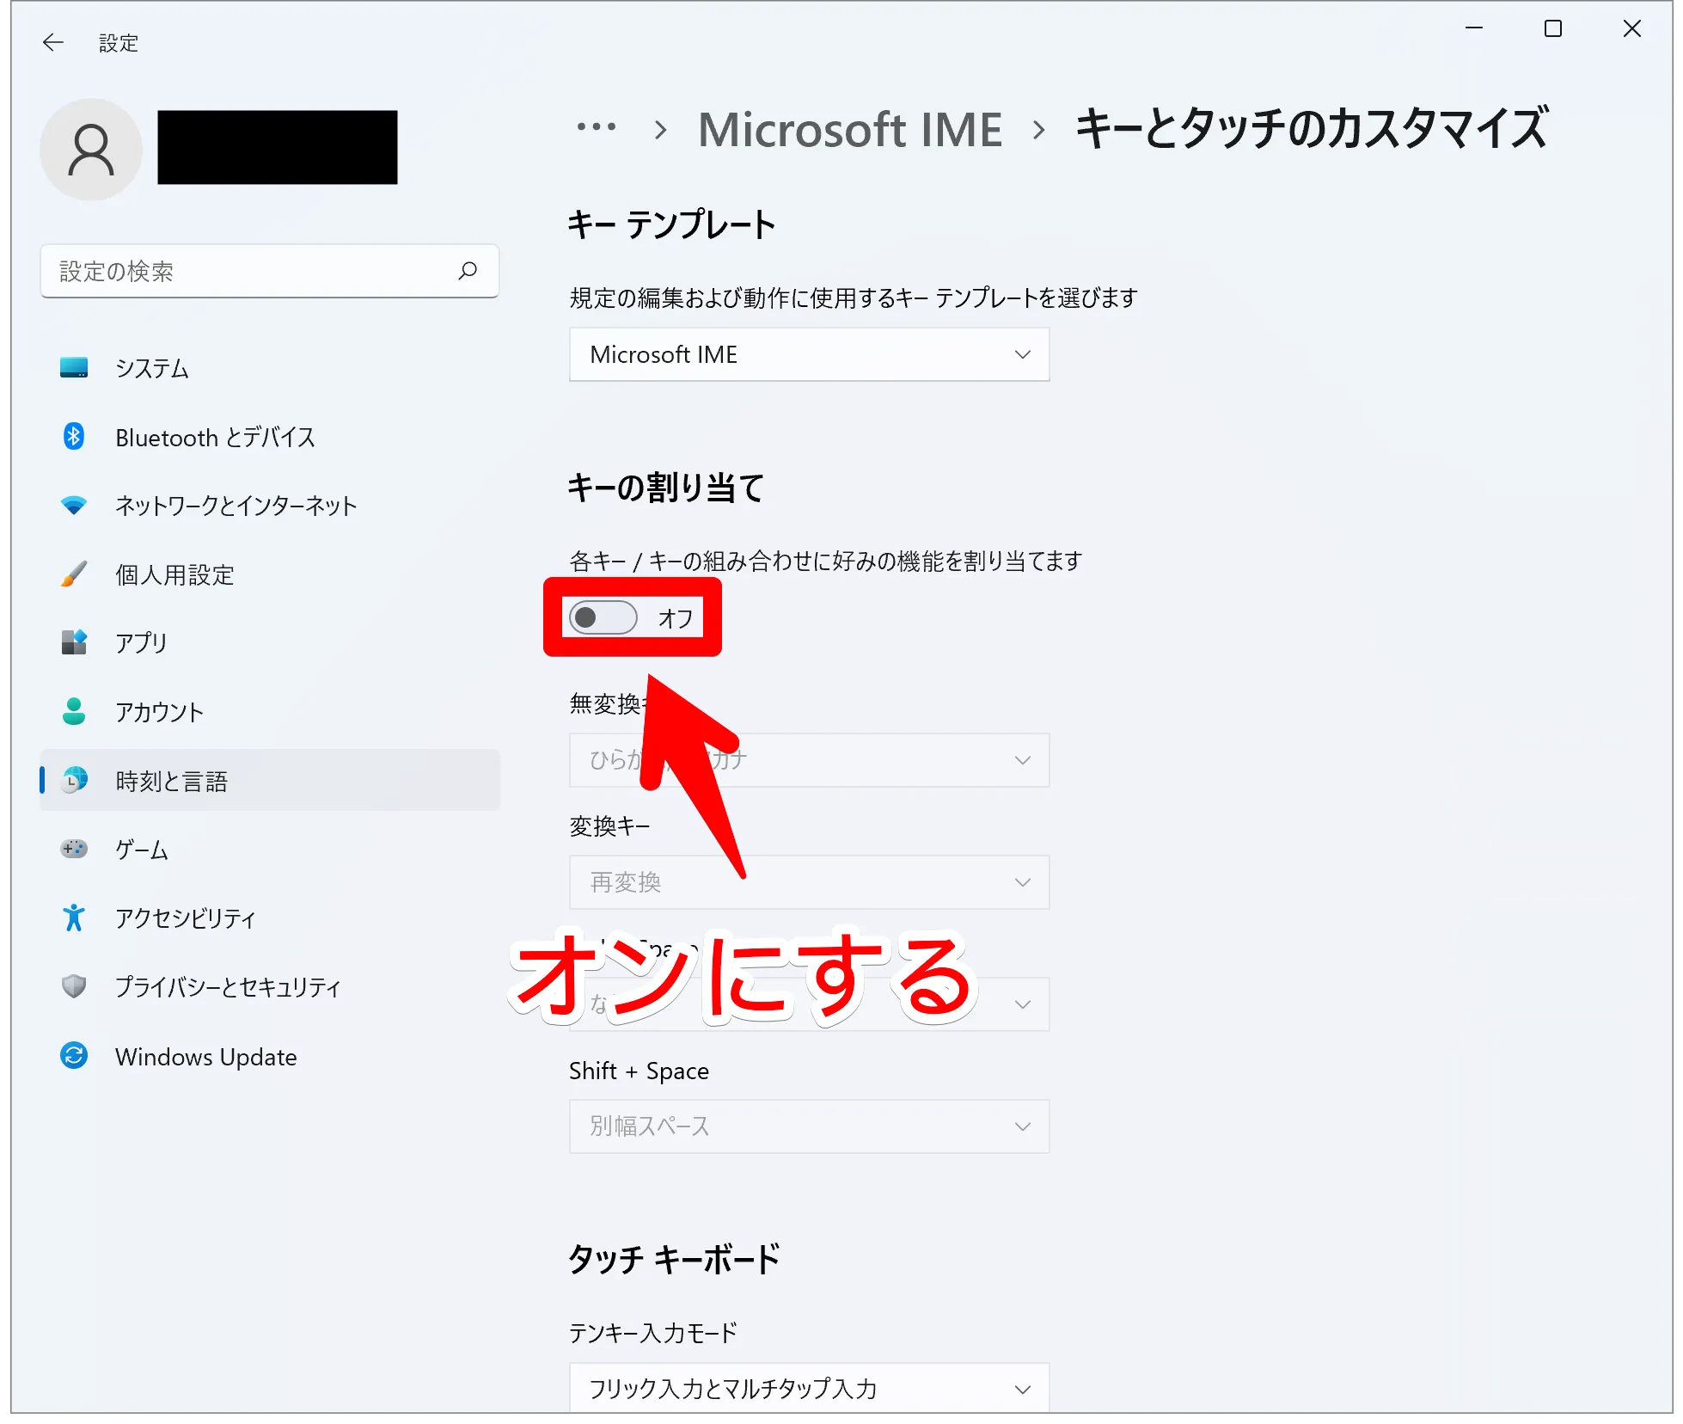Click the network Wi-Fi icon

tap(74, 506)
